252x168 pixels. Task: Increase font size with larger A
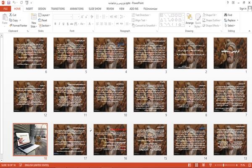click(x=82, y=17)
